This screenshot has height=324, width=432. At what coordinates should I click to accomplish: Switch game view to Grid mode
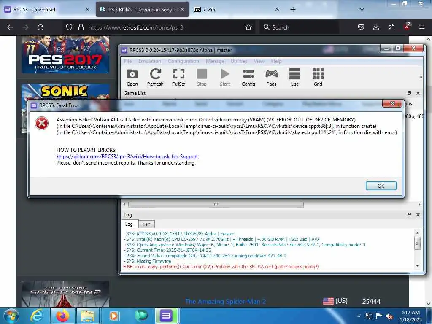pos(318,78)
